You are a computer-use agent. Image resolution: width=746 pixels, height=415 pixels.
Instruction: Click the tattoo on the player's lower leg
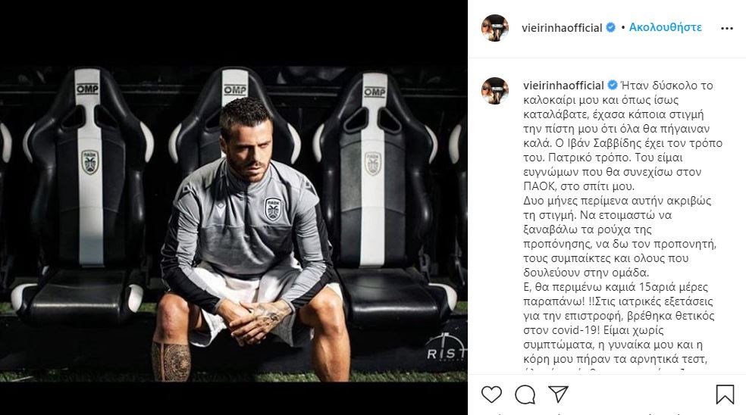pyautogui.click(x=171, y=360)
